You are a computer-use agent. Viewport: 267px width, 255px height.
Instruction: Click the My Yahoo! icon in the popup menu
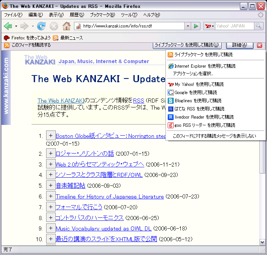[171, 84]
